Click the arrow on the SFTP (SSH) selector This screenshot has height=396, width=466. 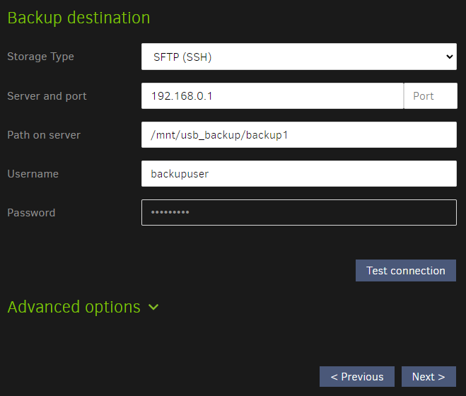coord(449,57)
